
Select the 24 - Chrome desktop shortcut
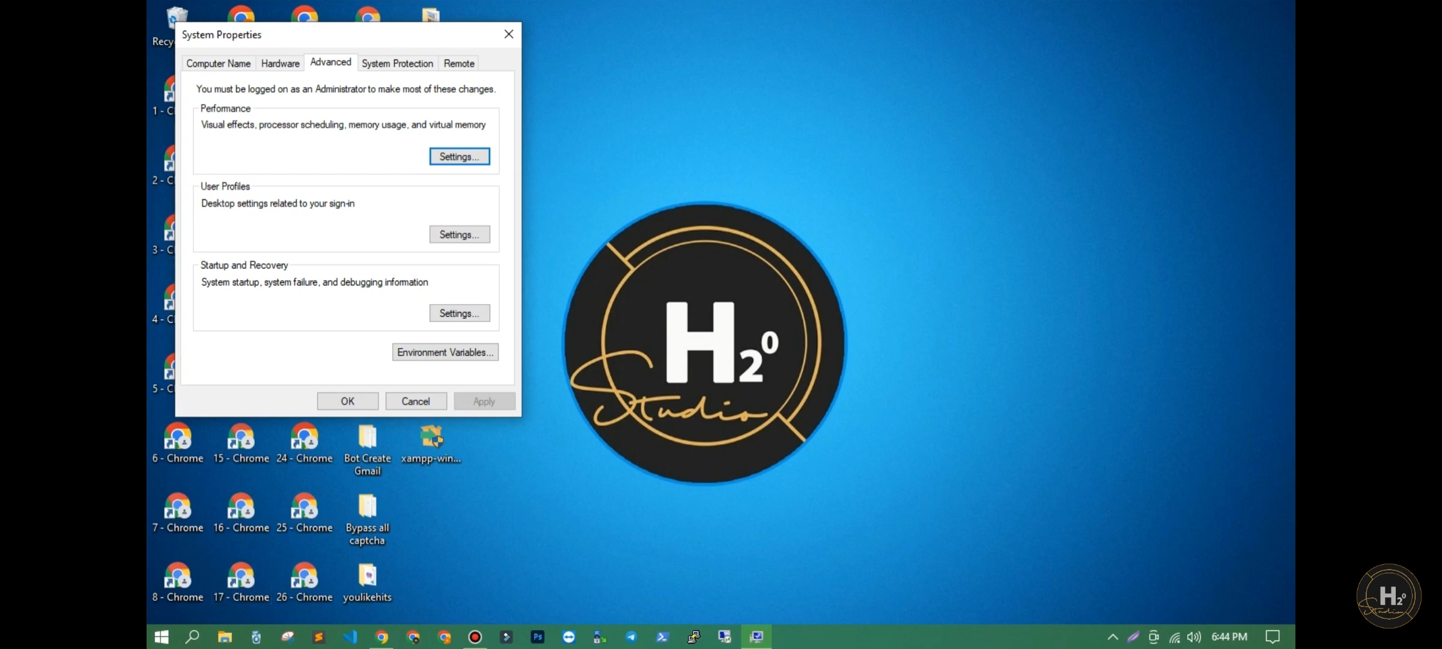pos(305,443)
